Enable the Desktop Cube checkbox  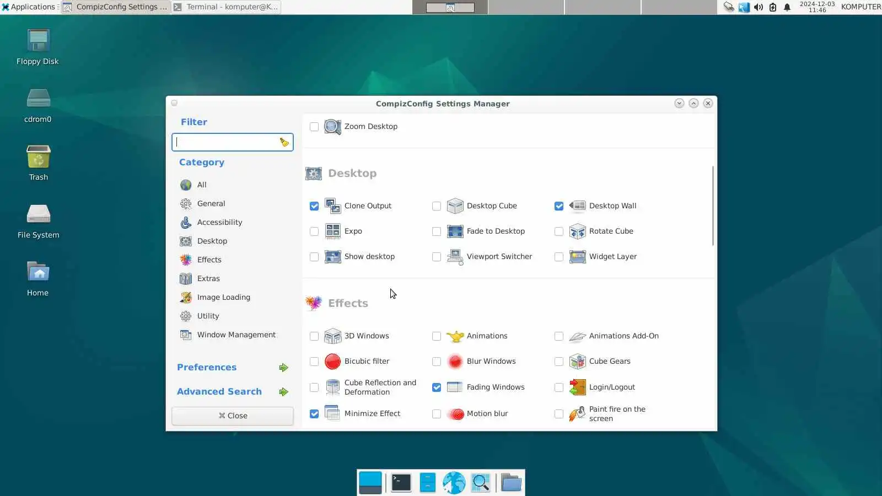pyautogui.click(x=437, y=206)
